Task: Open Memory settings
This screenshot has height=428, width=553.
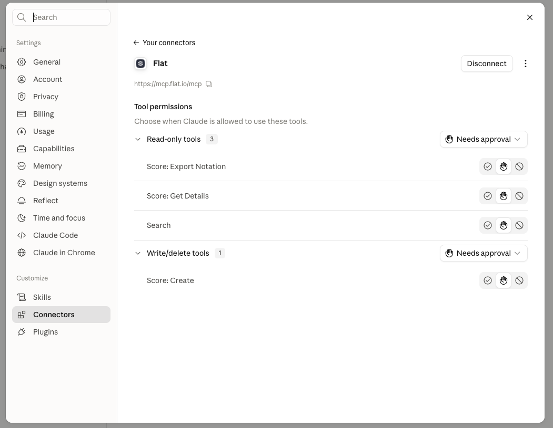Action: click(62, 166)
